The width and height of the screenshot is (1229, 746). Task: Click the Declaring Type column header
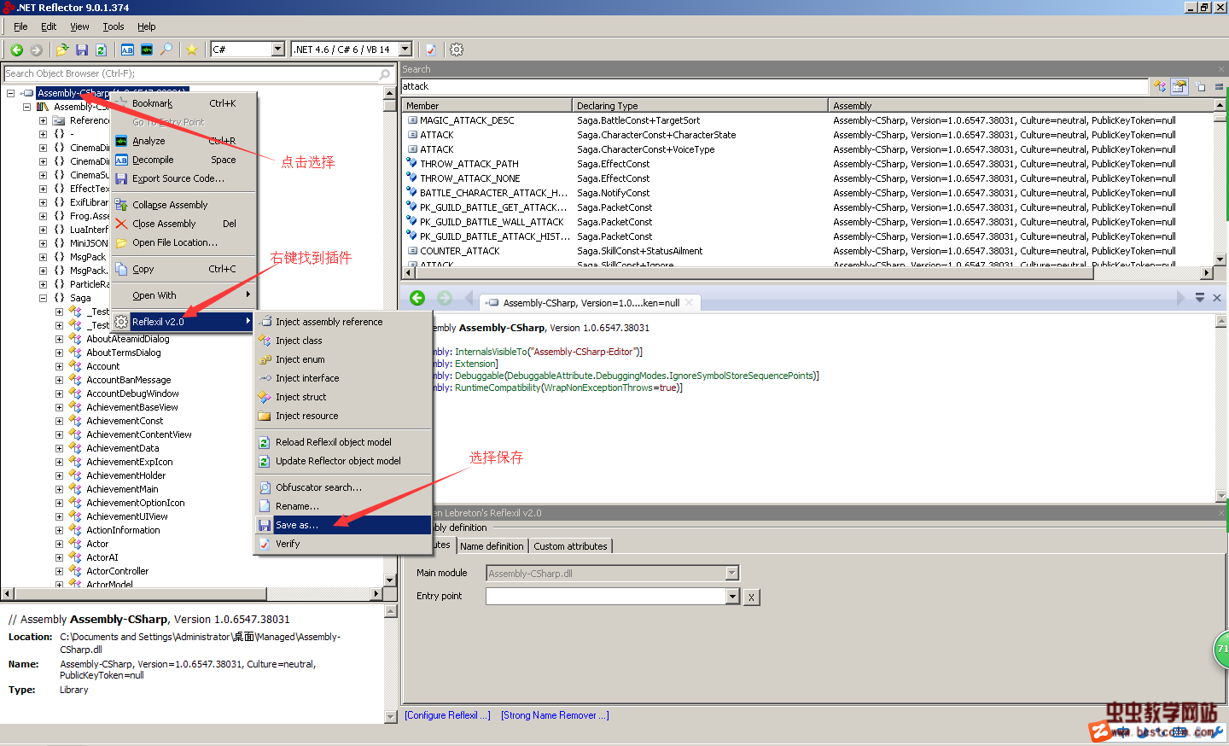(x=700, y=106)
